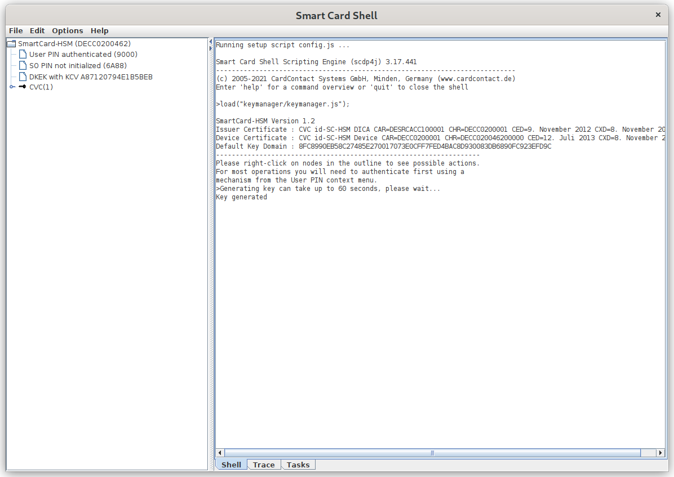Click the DKEK document icon

(x=23, y=77)
